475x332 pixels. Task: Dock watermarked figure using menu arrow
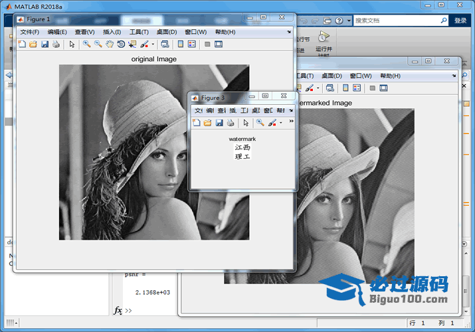pyautogui.click(x=454, y=76)
